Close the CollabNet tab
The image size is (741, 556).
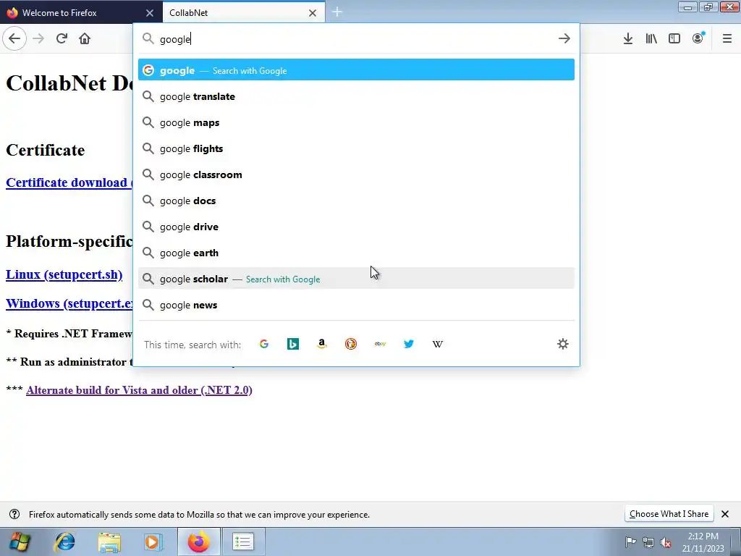pos(313,13)
